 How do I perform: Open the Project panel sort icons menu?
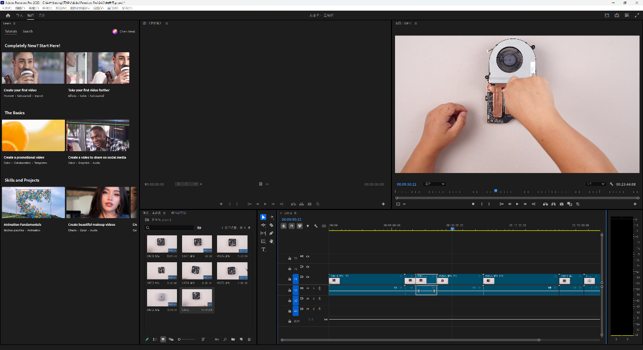click(203, 339)
